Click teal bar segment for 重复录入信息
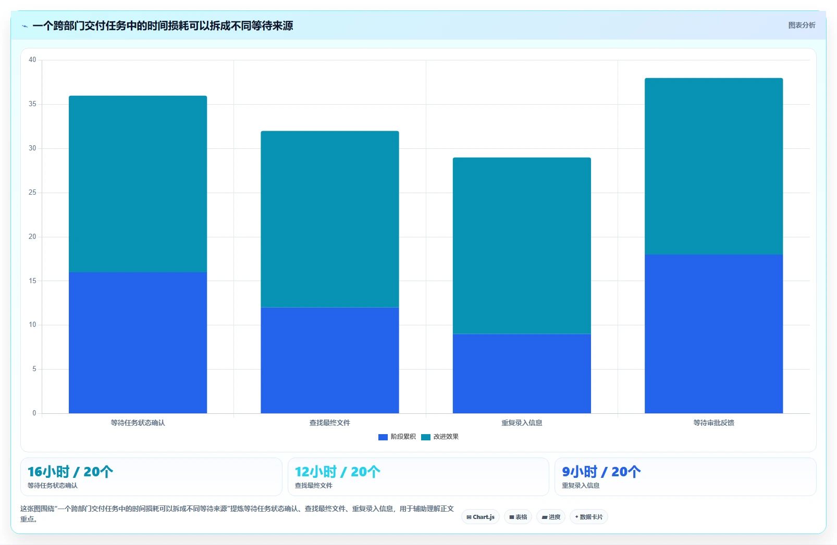 [522, 246]
